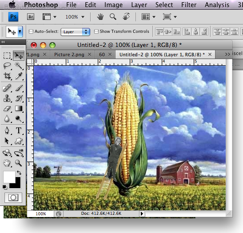Select the Custom Shape tool
The height and width of the screenshot is (233, 243).
pyautogui.click(x=19, y=141)
